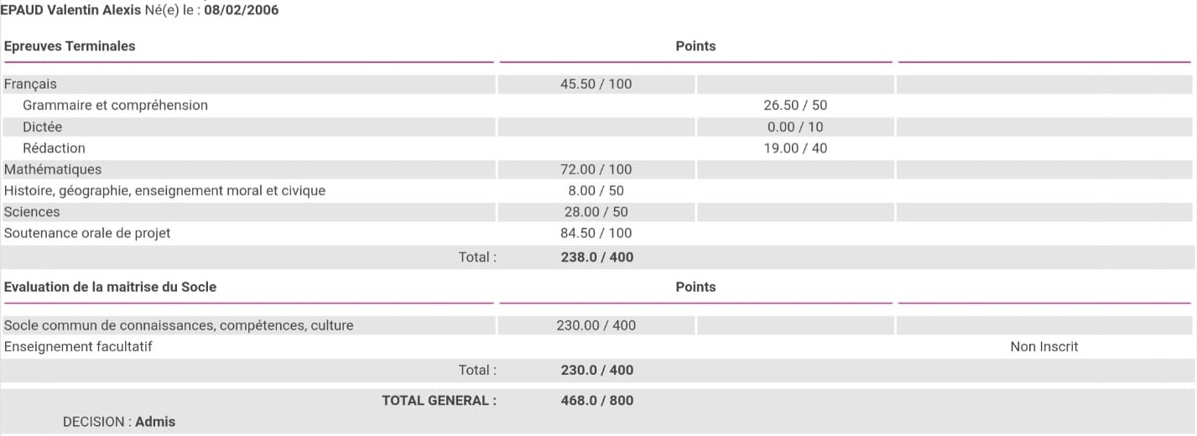This screenshot has width=1197, height=436.
Task: Select the Français score 45.50 / 100
Action: click(596, 84)
